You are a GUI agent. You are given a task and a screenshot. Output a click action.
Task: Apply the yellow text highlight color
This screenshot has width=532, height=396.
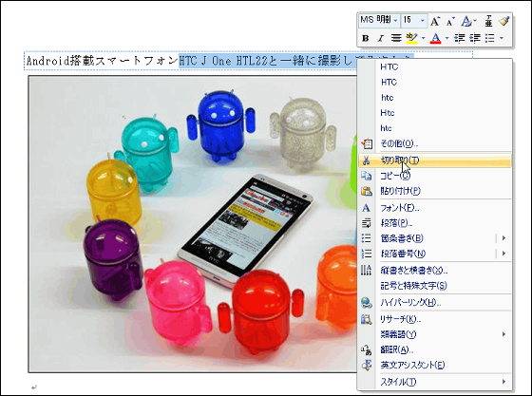[x=411, y=38]
